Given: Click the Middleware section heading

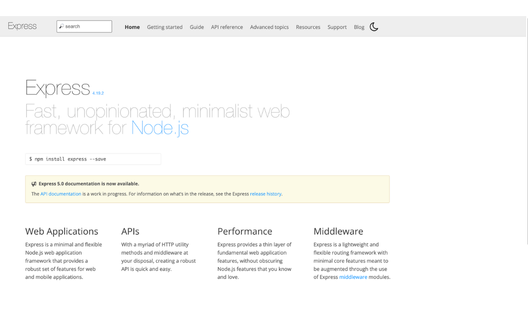Looking at the screenshot, I should (x=338, y=231).
